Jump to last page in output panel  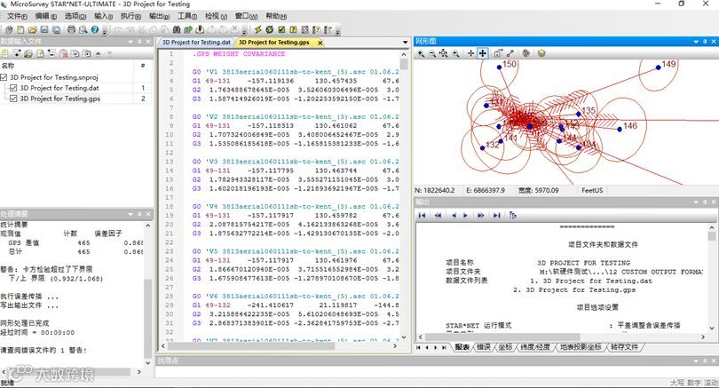(496, 215)
